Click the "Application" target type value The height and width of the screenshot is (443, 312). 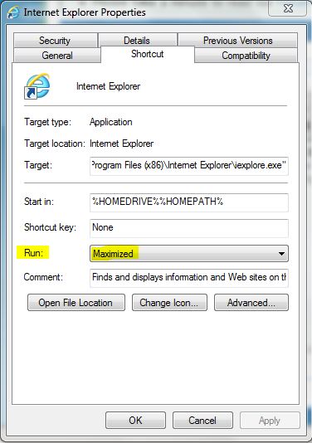tap(111, 122)
